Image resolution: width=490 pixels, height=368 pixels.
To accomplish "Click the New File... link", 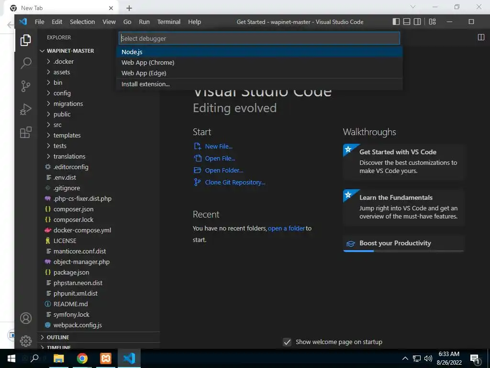I will click(x=218, y=147).
